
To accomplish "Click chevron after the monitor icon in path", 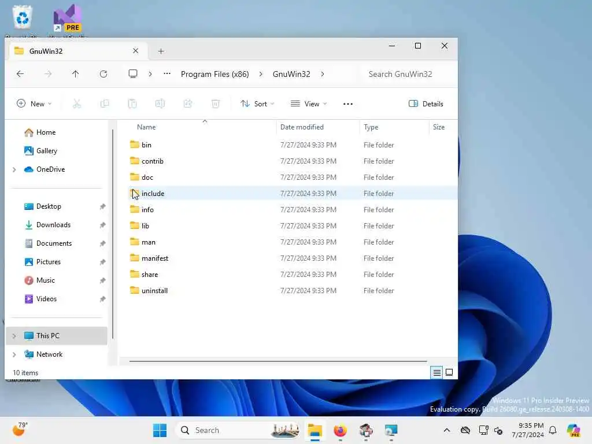I will click(x=150, y=74).
